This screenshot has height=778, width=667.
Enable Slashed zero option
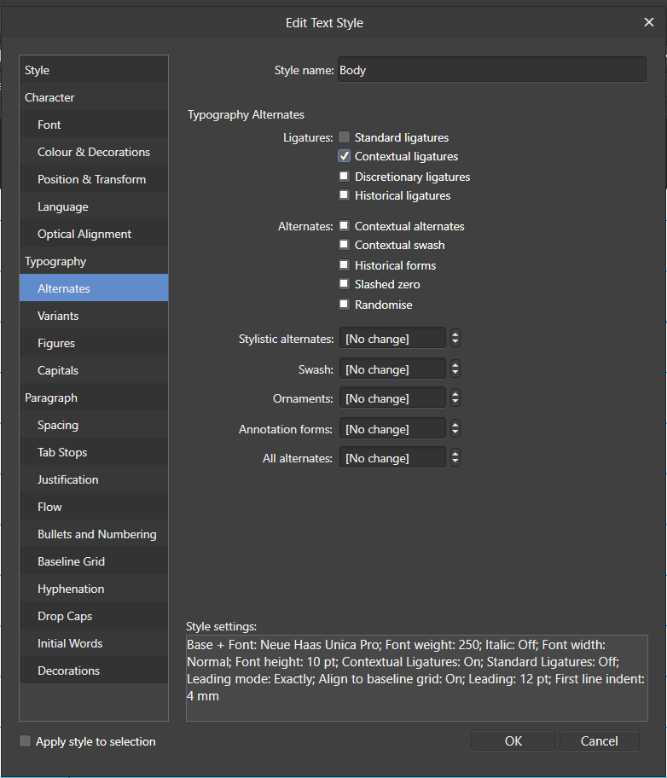(x=344, y=284)
